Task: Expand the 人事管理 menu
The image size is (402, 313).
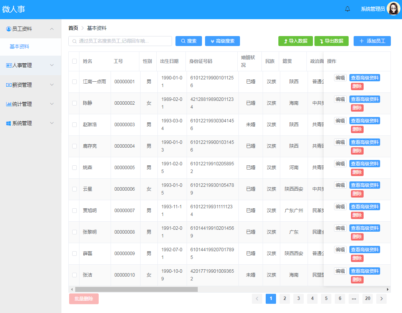Action: (x=52, y=65)
